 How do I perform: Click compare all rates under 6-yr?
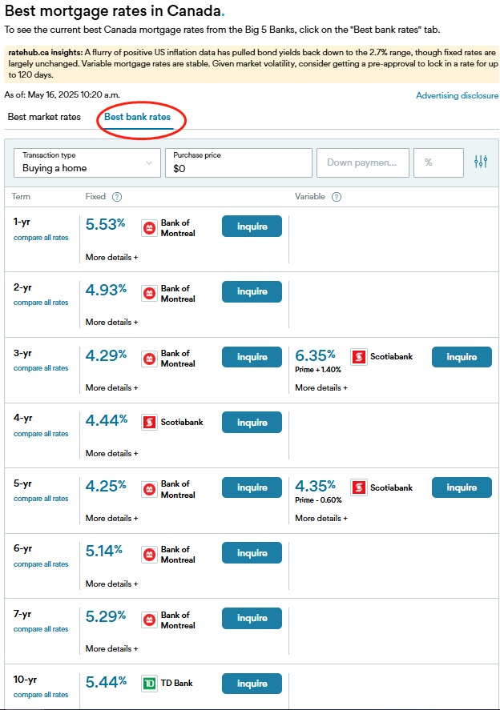click(41, 564)
